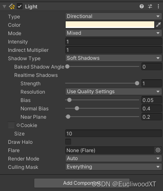The width and height of the screenshot is (163, 191).
Task: Open the Shadow Type dropdown
Action: pos(114,58)
